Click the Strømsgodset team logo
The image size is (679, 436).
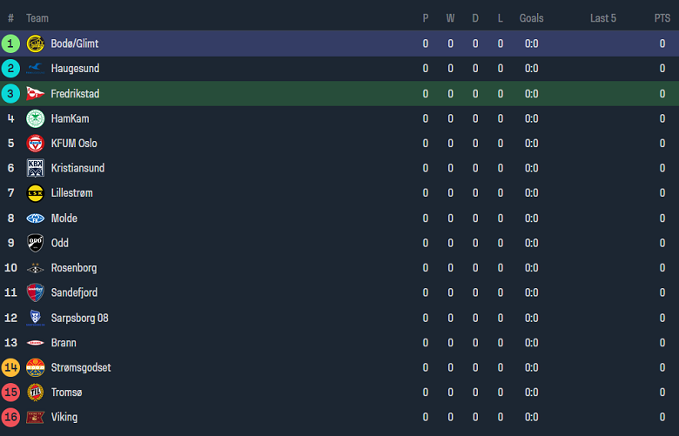pos(36,367)
